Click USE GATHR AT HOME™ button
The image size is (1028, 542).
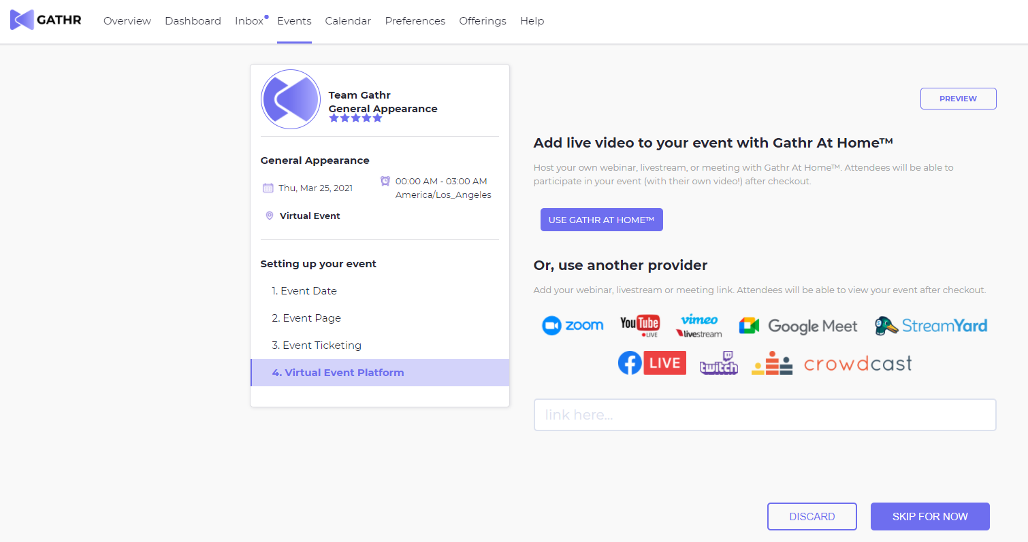601,220
